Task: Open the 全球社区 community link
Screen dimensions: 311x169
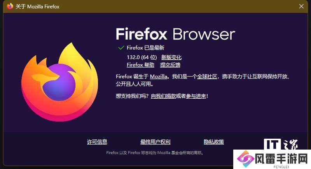Action: pos(207,77)
